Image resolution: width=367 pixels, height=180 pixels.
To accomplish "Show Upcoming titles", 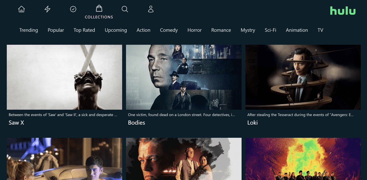I will pos(116,30).
